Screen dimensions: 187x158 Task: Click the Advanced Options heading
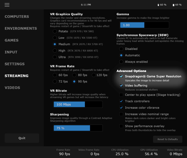(131, 71)
